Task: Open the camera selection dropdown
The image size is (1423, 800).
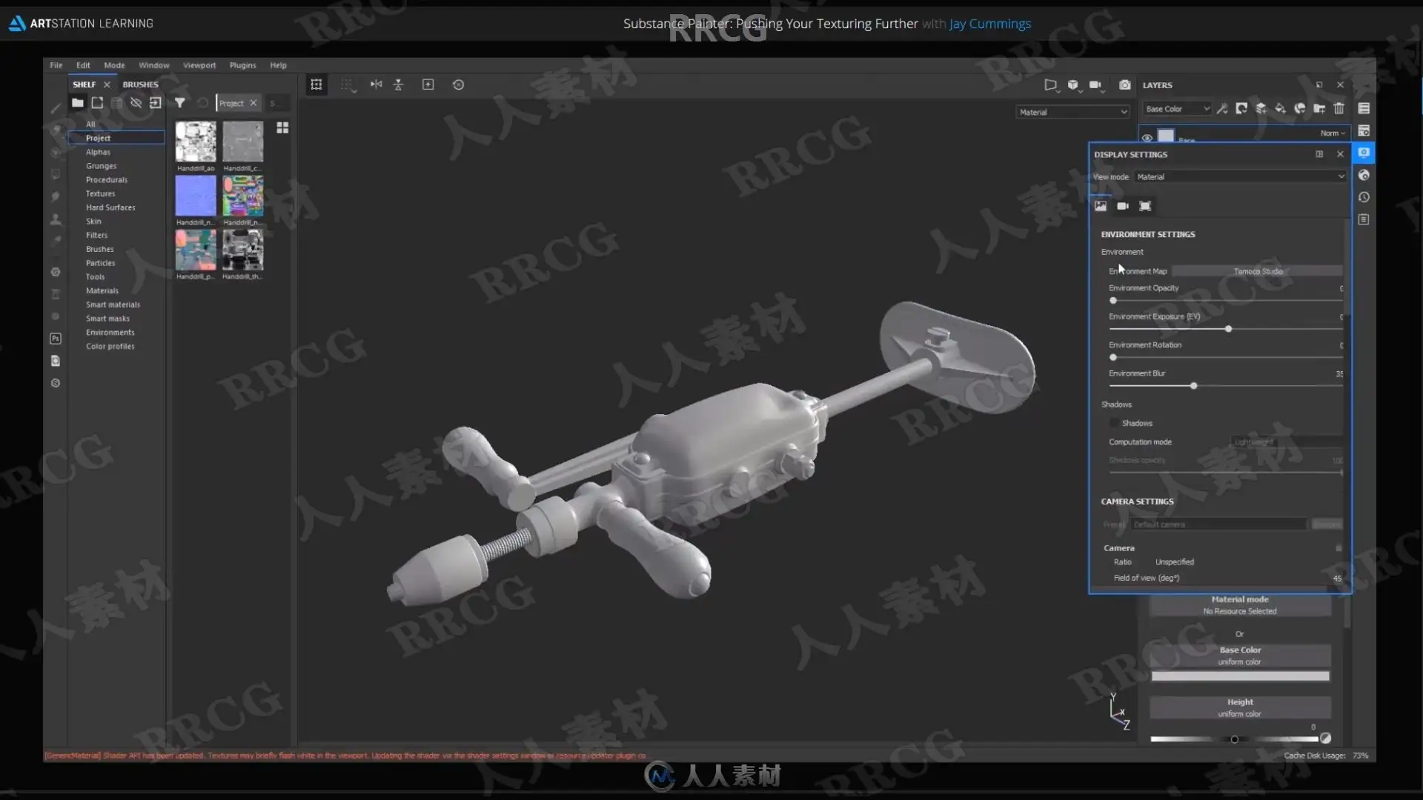Action: click(x=1097, y=85)
